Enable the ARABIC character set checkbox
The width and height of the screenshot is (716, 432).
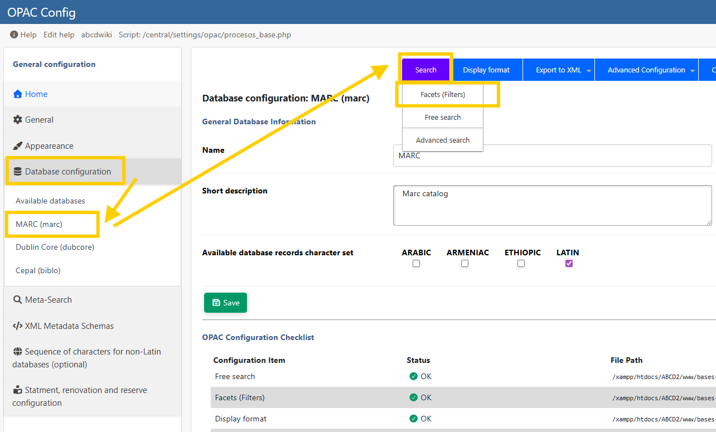pyautogui.click(x=416, y=264)
